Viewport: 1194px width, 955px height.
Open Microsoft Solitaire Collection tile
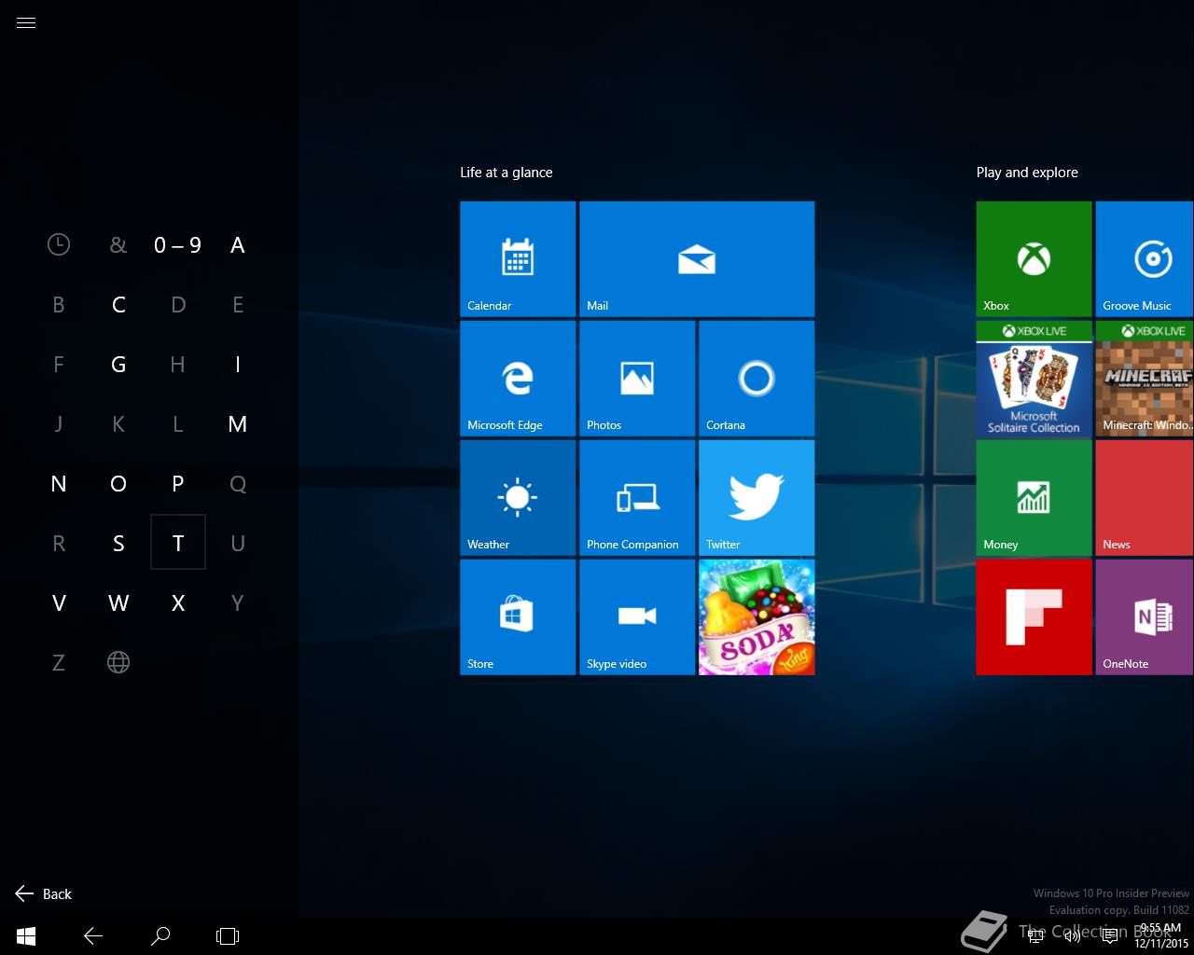tap(1034, 379)
